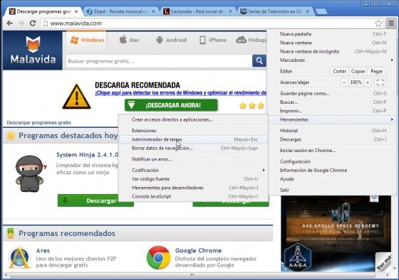Click the browser back arrow
Screen dimensions: 399x280
click(x=10, y=23)
